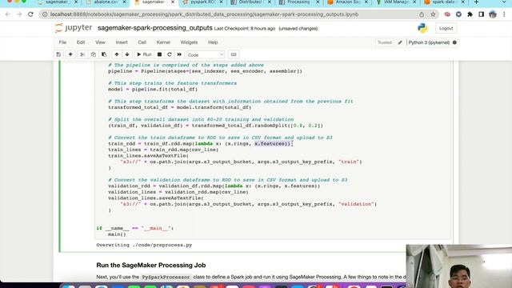Open the browser extensions puzzle icon

pyautogui.click(x=470, y=14)
